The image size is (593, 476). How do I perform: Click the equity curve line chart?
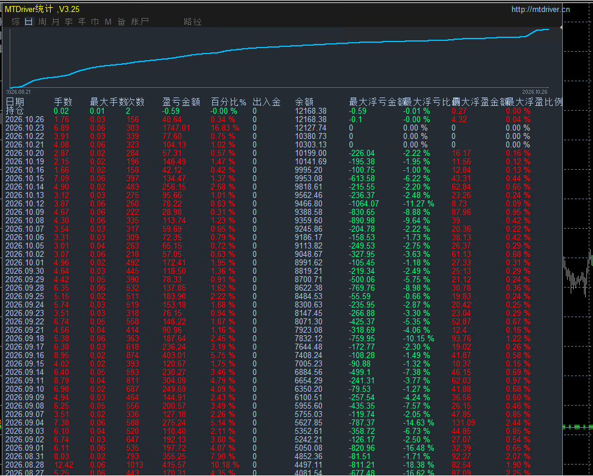pyautogui.click(x=280, y=58)
